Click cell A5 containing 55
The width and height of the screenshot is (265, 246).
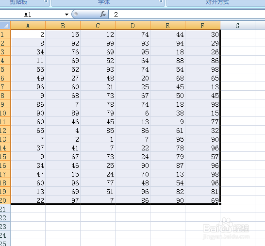pos(28,69)
